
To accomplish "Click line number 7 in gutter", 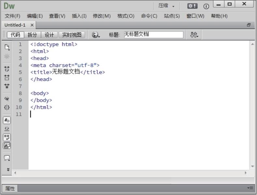I will click(x=20, y=86).
